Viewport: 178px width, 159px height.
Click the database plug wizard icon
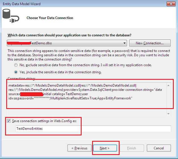tap(11, 16)
